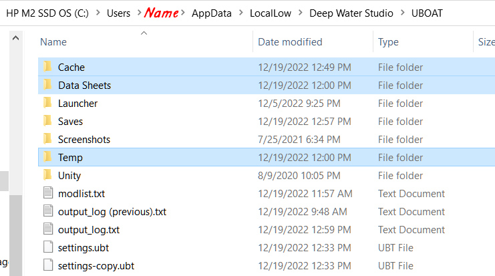Select the settings-copy.ubt file
Screen dimensions: 495x276
pyautogui.click(x=96, y=265)
